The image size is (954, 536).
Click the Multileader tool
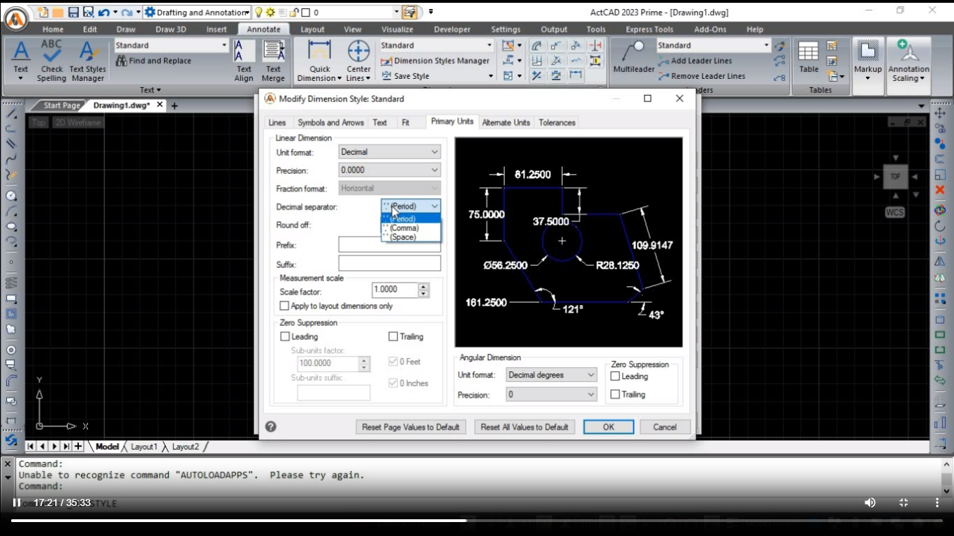633,57
